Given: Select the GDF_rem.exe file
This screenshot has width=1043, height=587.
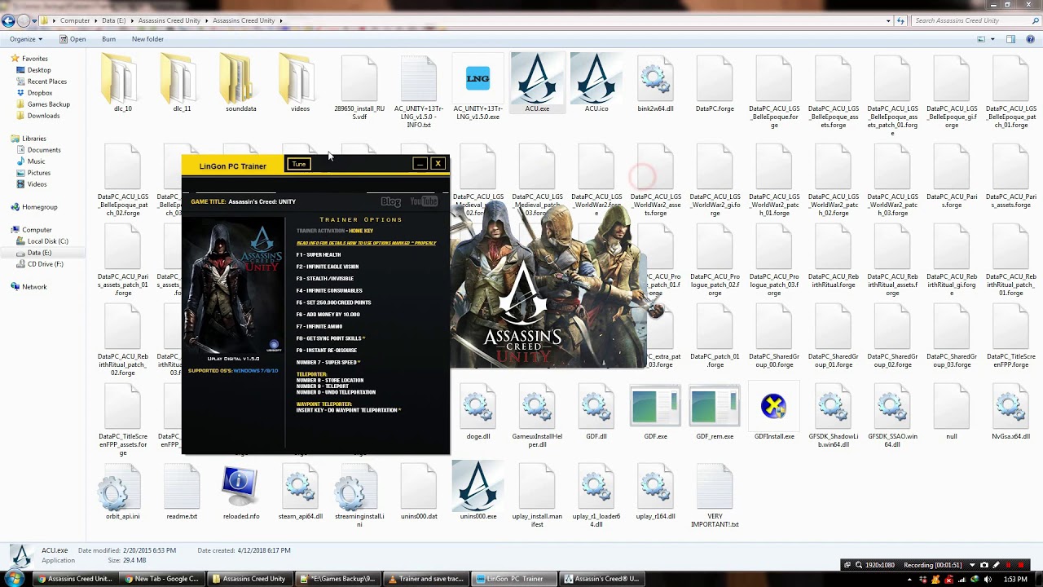Looking at the screenshot, I should 715,412.
